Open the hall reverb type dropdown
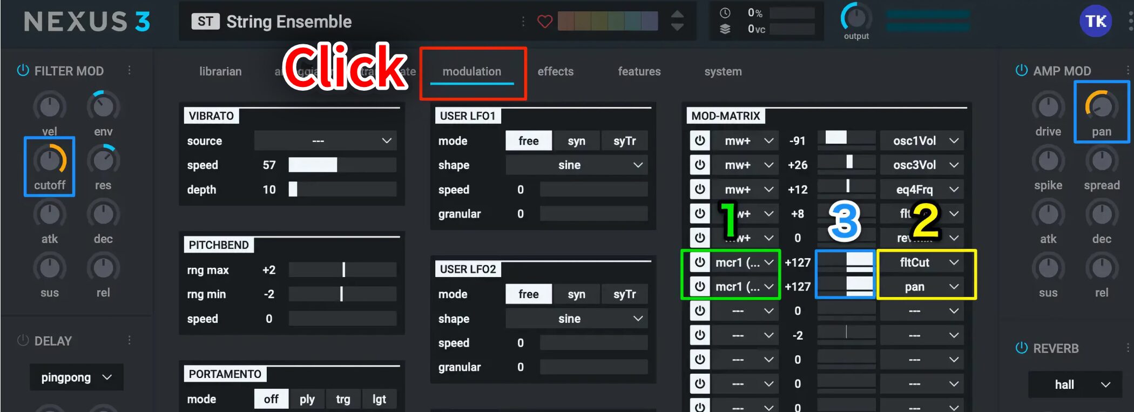The height and width of the screenshot is (412, 1134). (x=1075, y=384)
